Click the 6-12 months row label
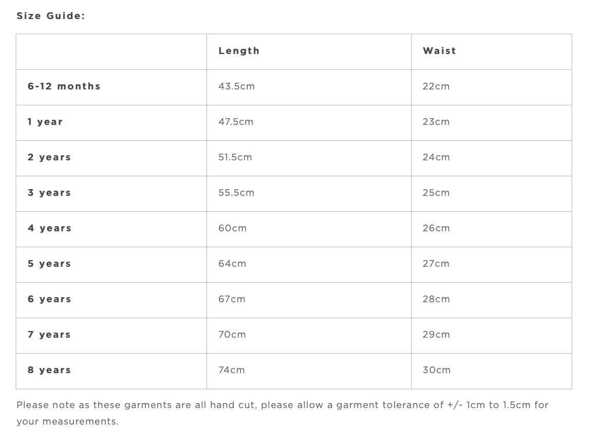The height and width of the screenshot is (441, 594). point(64,86)
